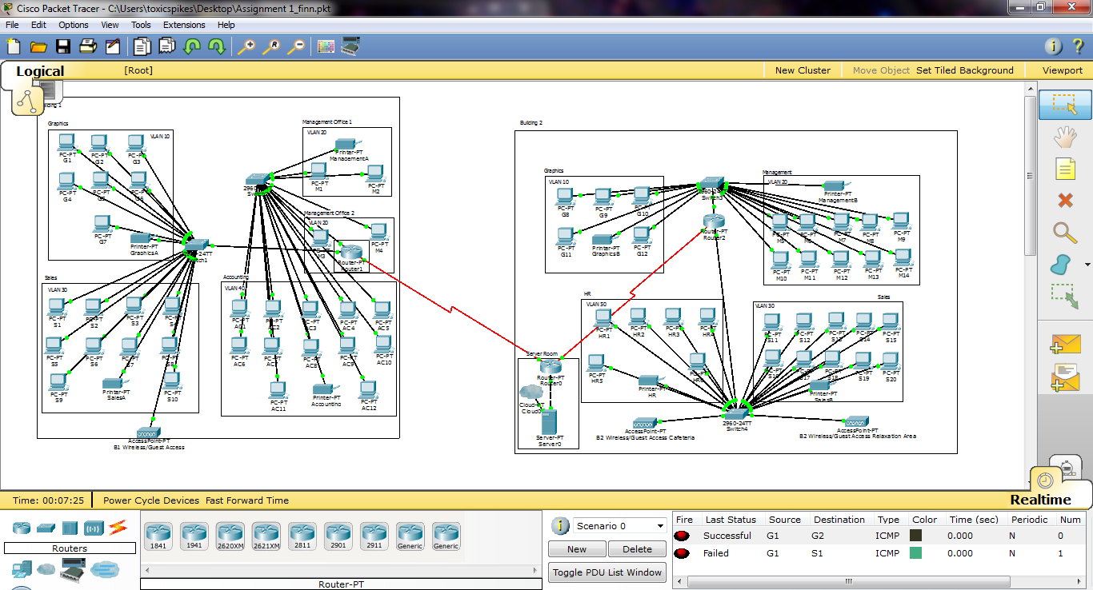The height and width of the screenshot is (590, 1093).
Task: Add Complex PDU open envelope tool
Action: click(1065, 377)
